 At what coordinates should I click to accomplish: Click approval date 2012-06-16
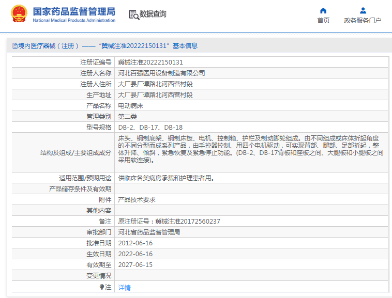pyautogui.click(x=135, y=243)
